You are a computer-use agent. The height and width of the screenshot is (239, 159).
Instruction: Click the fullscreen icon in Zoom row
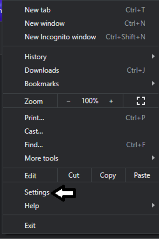(141, 101)
